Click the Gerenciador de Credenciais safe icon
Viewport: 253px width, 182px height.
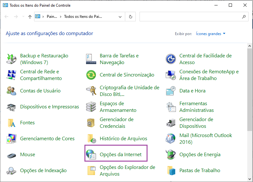[x=91, y=123]
